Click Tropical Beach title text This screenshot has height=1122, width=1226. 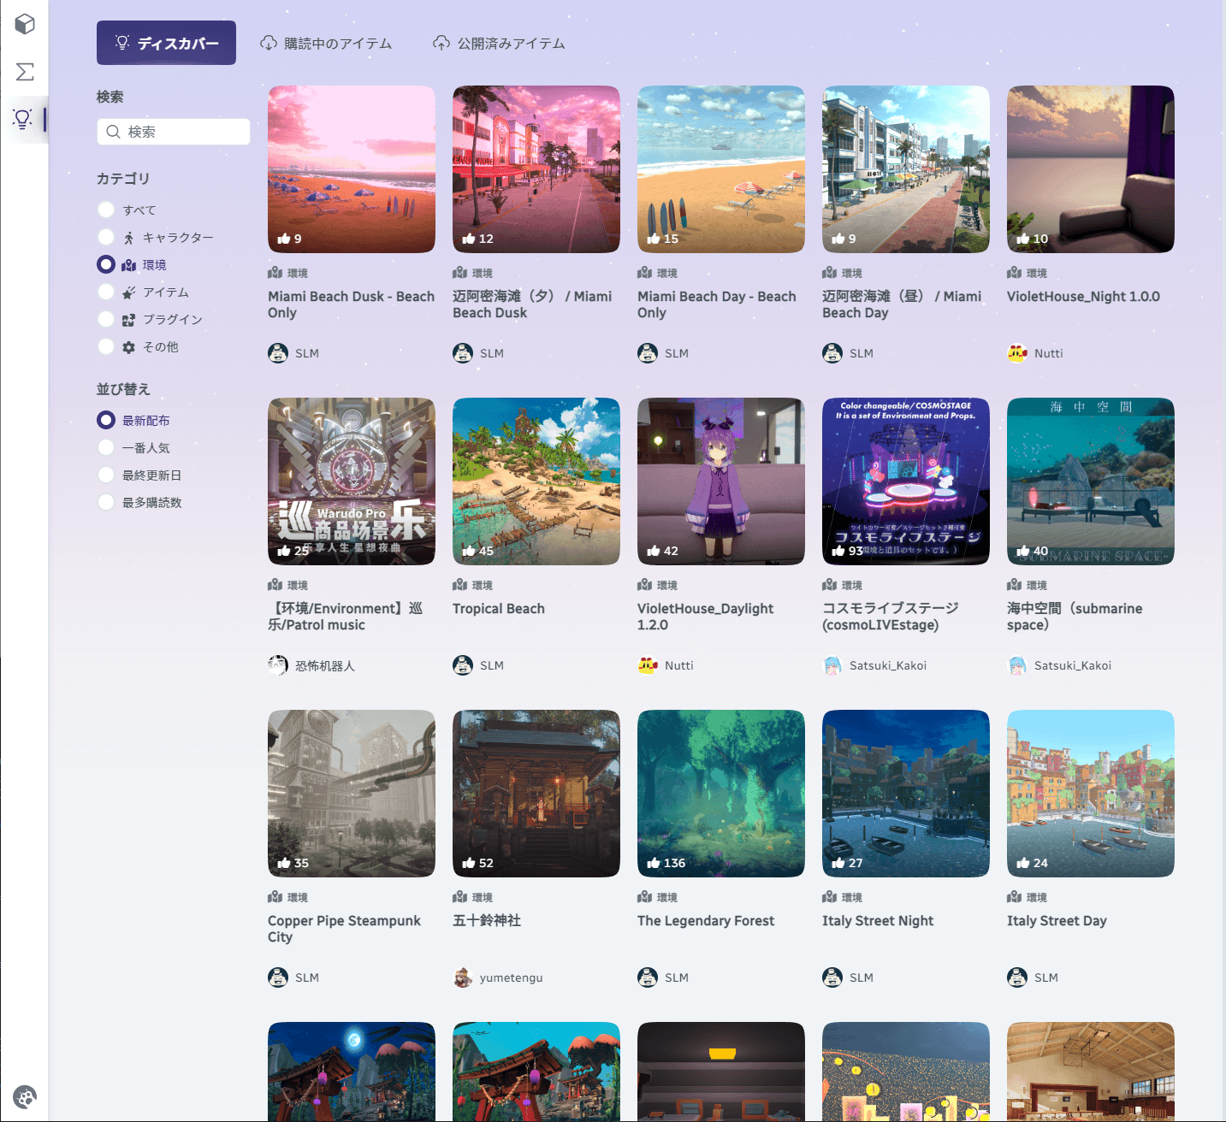(x=499, y=609)
